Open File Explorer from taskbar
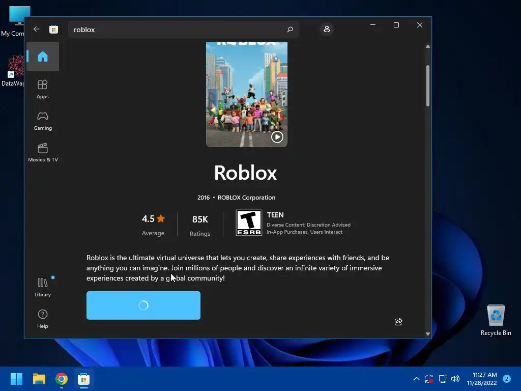This screenshot has width=521, height=391. pos(39,379)
